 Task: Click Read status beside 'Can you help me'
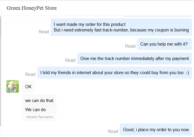pos(130,46)
